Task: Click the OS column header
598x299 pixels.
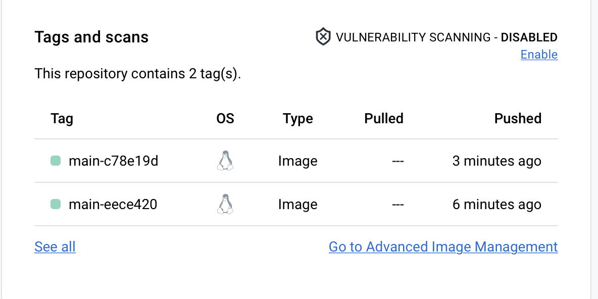Action: 225,119
